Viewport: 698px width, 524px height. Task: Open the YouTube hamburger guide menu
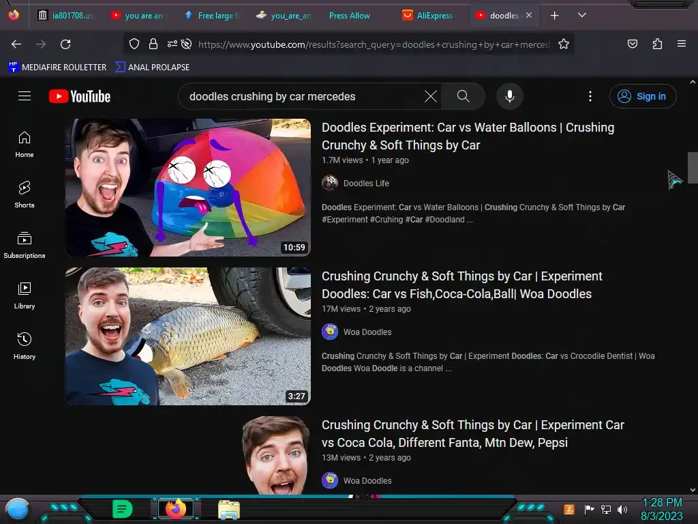pyautogui.click(x=25, y=96)
